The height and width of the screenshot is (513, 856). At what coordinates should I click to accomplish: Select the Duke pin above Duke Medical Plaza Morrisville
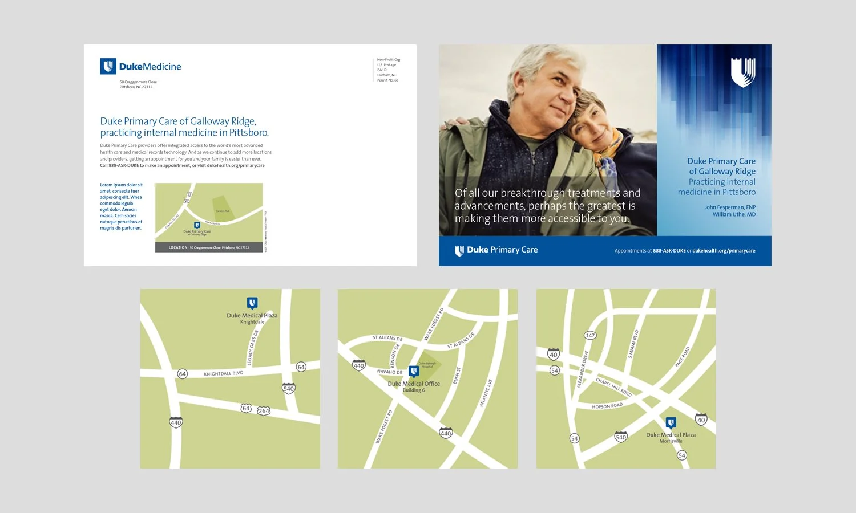click(671, 423)
